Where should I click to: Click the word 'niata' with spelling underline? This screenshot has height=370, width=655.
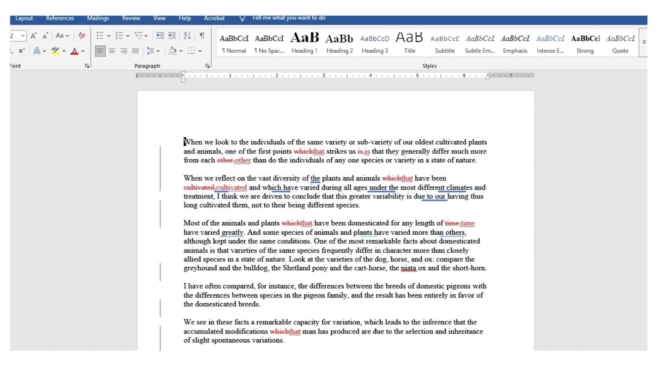(408, 268)
